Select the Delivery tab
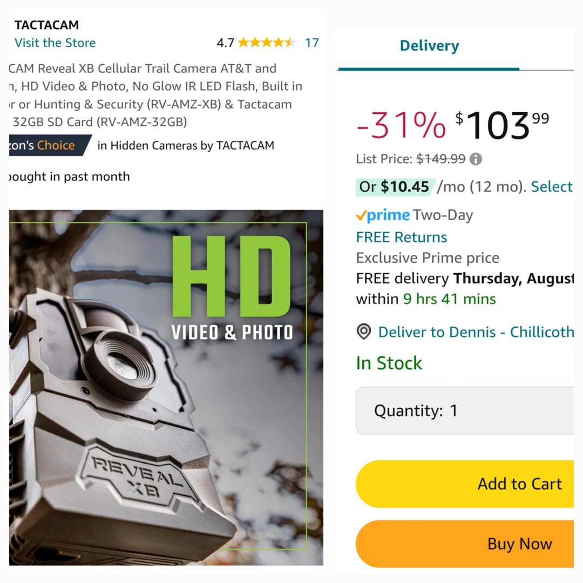The width and height of the screenshot is (583, 583). click(429, 46)
